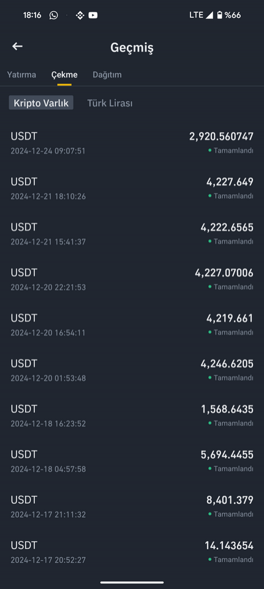Screen dimensions: 264x589
Task: Open the 8,401.379 USDT withdrawal
Action: point(132,506)
